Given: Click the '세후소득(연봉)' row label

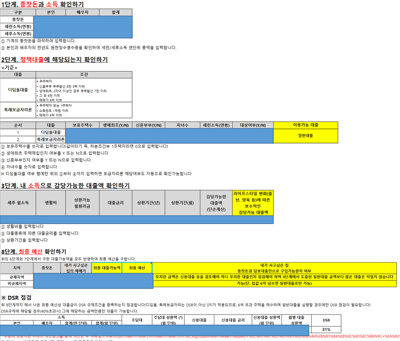Looking at the screenshot, I should (x=17, y=34).
